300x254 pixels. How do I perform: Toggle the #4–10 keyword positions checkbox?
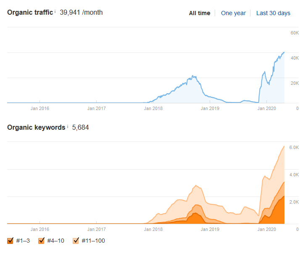41,241
